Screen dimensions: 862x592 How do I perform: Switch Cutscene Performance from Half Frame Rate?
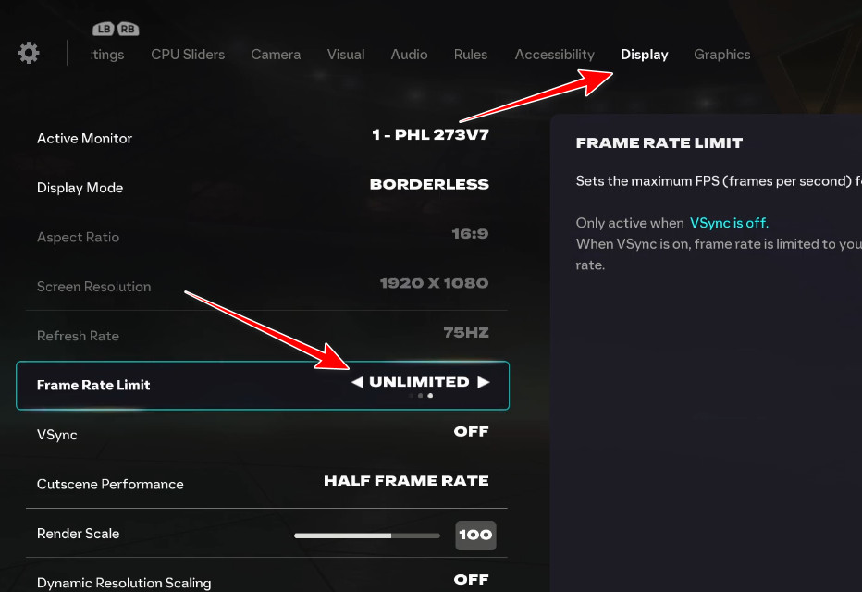[x=405, y=480]
